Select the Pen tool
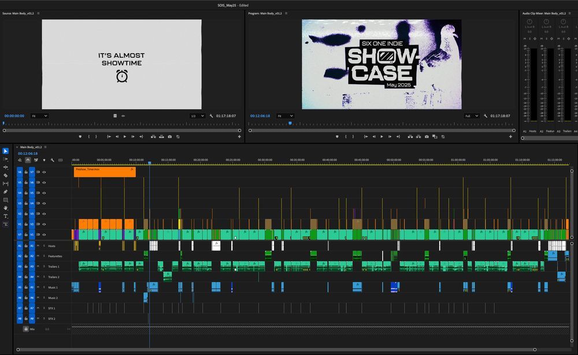The image size is (578, 355). tap(6, 192)
